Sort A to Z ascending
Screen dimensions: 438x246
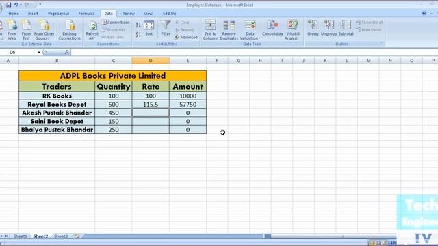[x=138, y=25]
